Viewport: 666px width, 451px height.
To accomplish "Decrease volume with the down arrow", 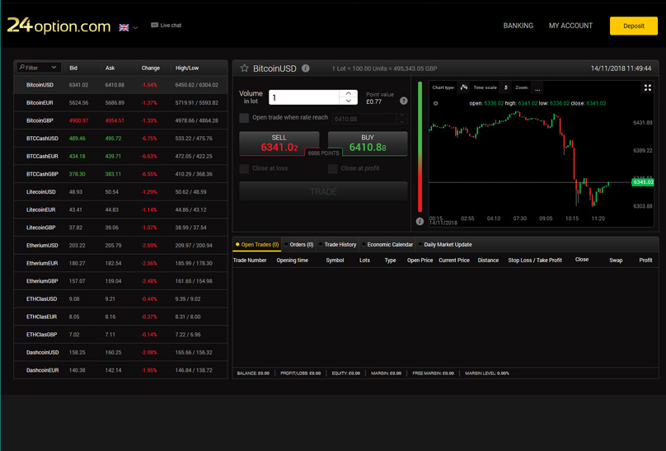I will click(349, 101).
